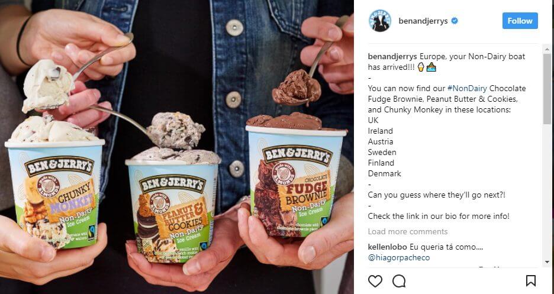Open comments with the speech bubble icon
This screenshot has height=294, width=554.
(399, 282)
